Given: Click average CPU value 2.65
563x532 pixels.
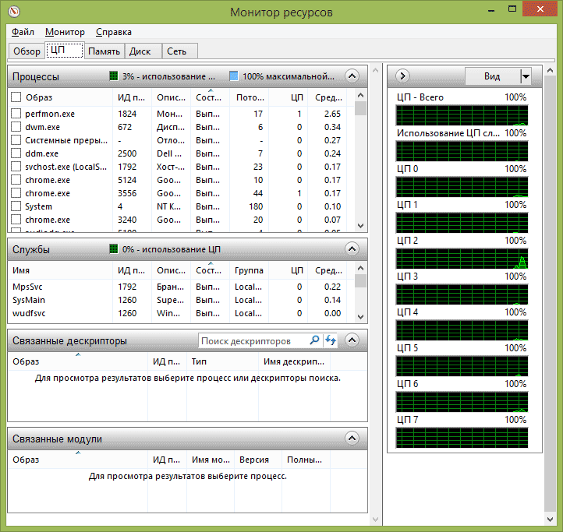Looking at the screenshot, I should point(332,114).
